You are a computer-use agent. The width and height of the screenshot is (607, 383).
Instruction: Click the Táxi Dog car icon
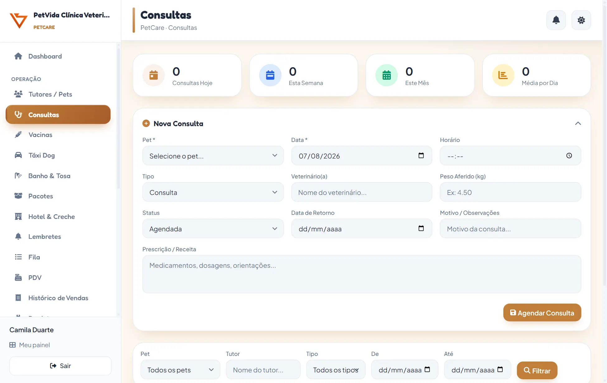pyautogui.click(x=18, y=155)
